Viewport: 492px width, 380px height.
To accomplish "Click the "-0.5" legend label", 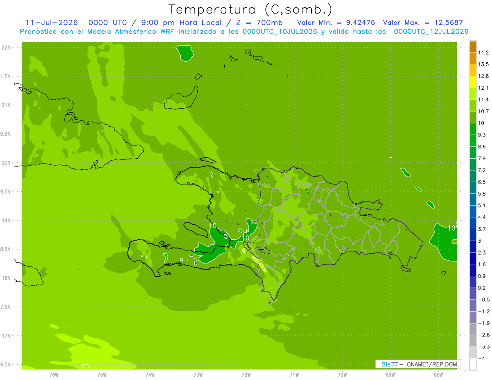I will tap(483, 300).
